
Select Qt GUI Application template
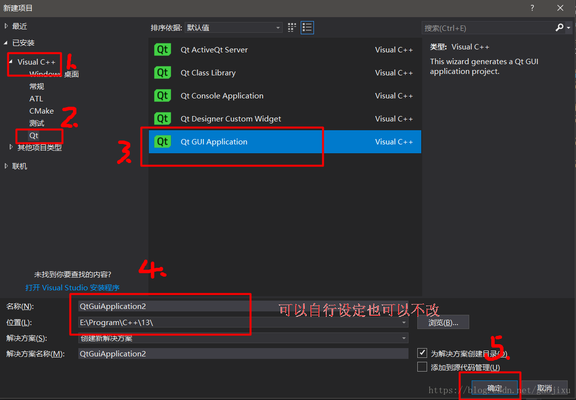click(285, 142)
